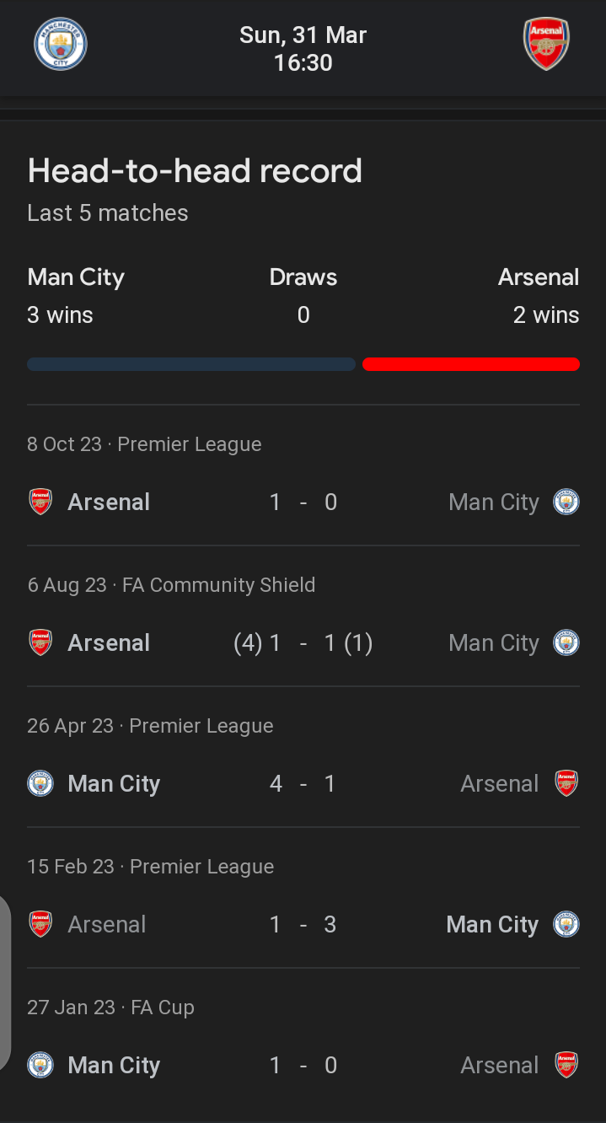The image size is (606, 1123).
Task: Click the Arsenal crest in header
Action: click(546, 44)
